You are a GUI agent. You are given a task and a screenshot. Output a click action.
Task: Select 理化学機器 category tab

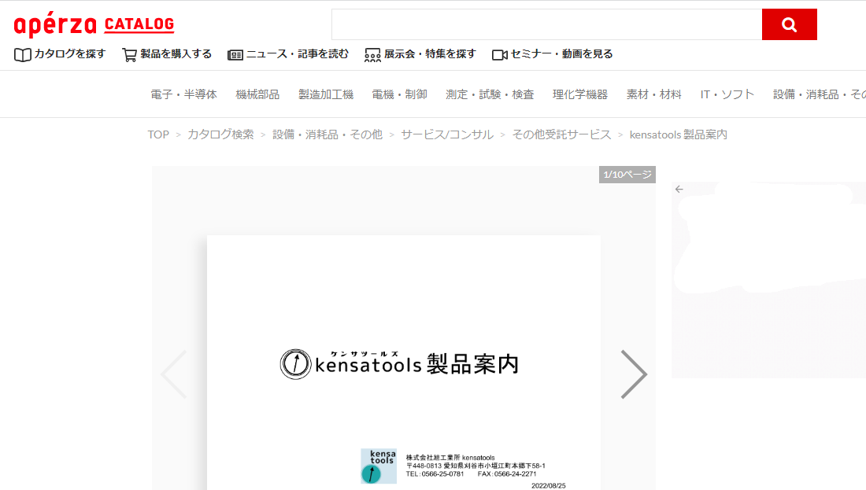pyautogui.click(x=580, y=94)
